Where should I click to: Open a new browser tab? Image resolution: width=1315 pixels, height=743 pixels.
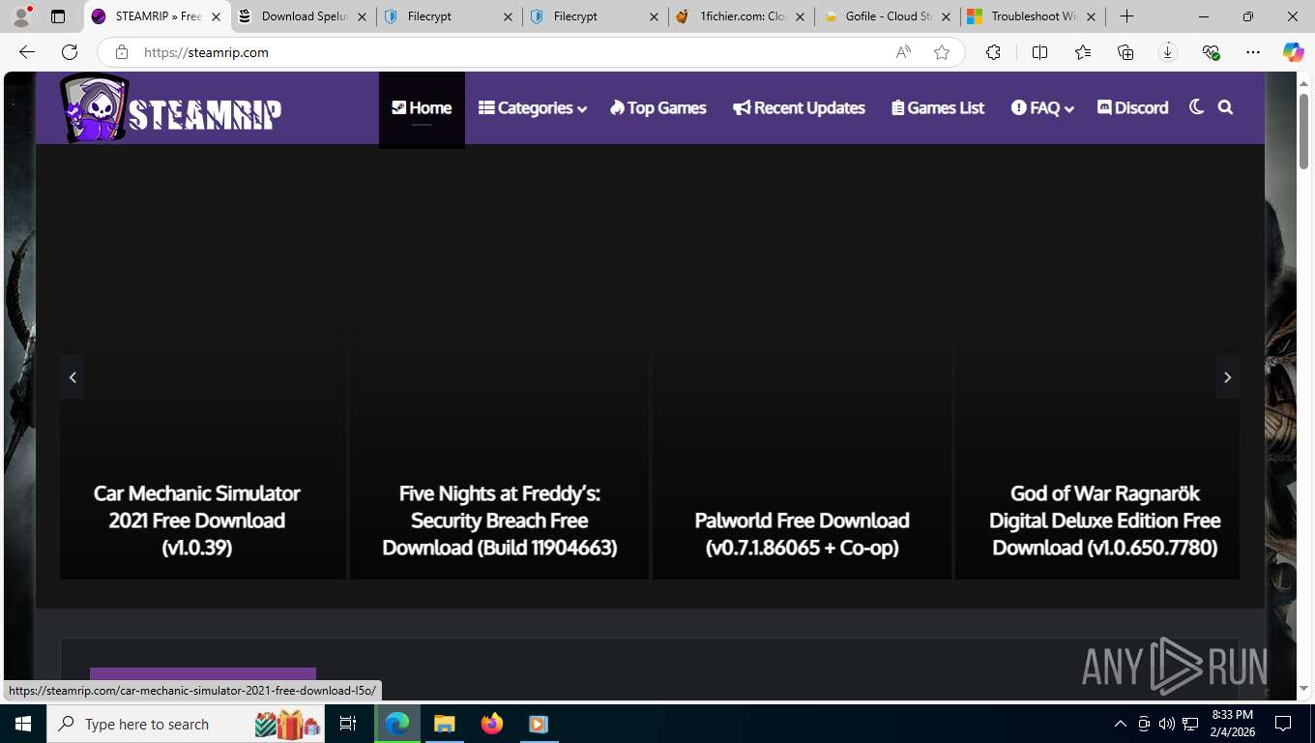1126,16
